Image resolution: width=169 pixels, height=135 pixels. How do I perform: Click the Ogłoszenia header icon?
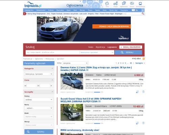point(124,3)
